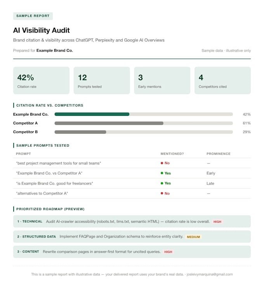The height and width of the screenshot is (284, 264).
Task: Click the MEDIUM priority tag on Structured Data
Action: 193,237
